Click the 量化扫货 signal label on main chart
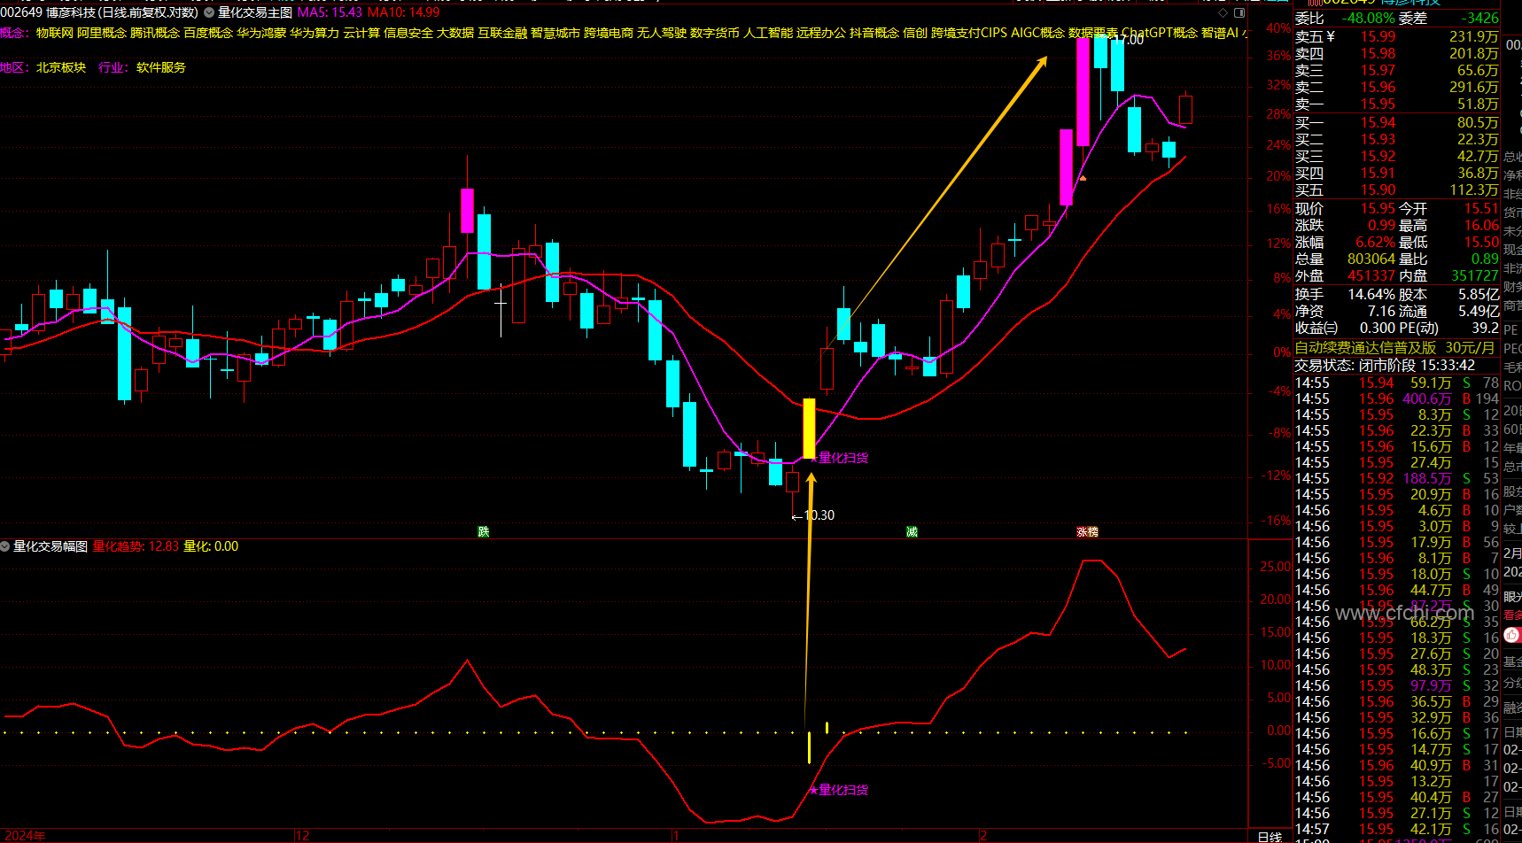1522x843 pixels. (x=843, y=458)
